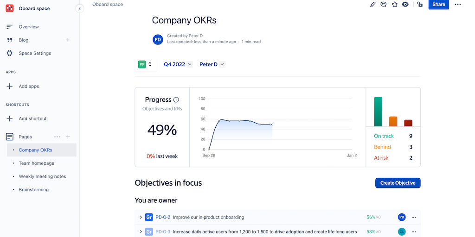Screen dimensions: 475x237
Task: Open the more actions ellipsis menu
Action: click(458, 4)
